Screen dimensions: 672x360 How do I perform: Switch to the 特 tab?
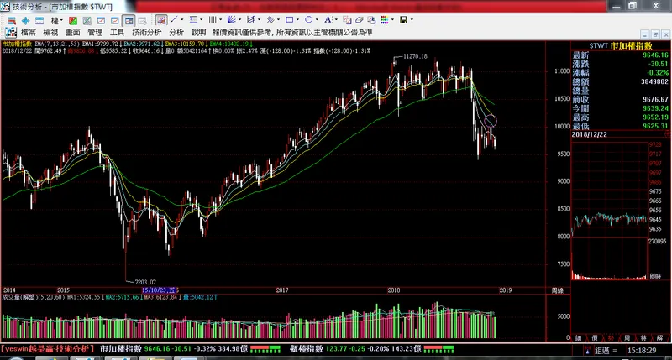click(x=643, y=337)
